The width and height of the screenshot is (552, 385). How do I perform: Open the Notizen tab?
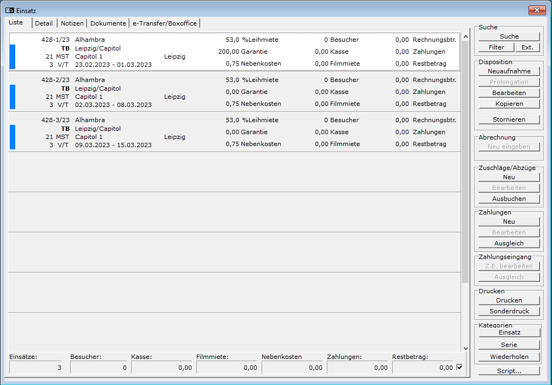pos(72,23)
